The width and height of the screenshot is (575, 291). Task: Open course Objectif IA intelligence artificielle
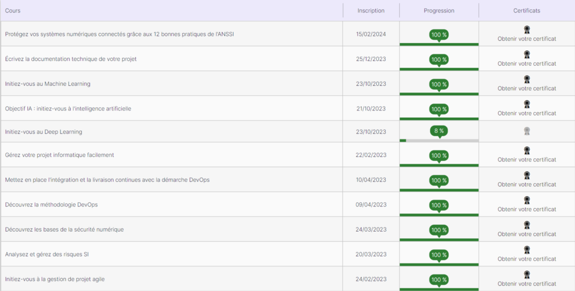(x=68, y=109)
